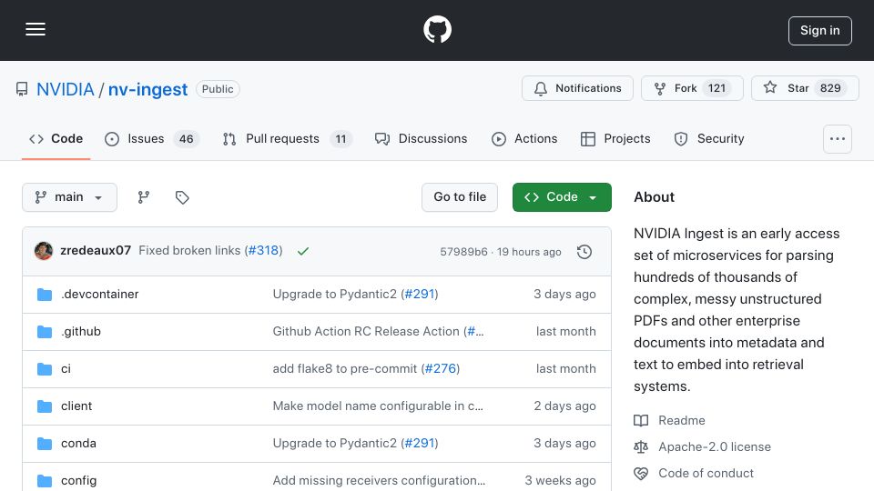Open the main branch selector dropdown
This screenshot has height=491, width=874.
coord(70,197)
